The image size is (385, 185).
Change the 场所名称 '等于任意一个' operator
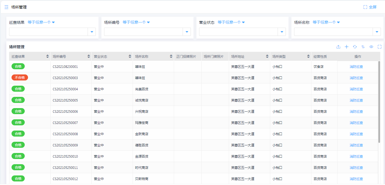tap(326, 22)
